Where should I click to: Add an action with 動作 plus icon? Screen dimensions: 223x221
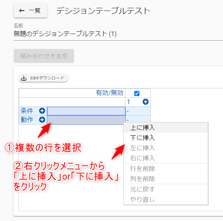click(42, 120)
